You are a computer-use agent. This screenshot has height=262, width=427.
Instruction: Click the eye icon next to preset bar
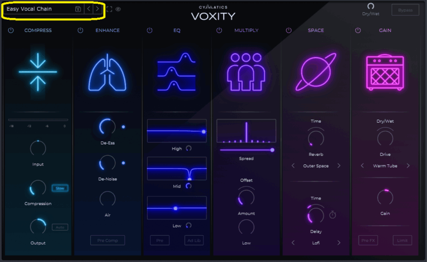tap(118, 9)
